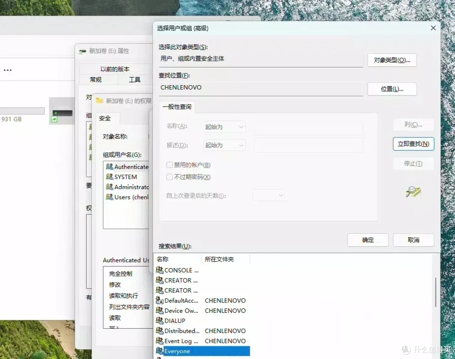Open the three-dots menu in Explorer window
This screenshot has height=359, width=455.
(8, 70)
